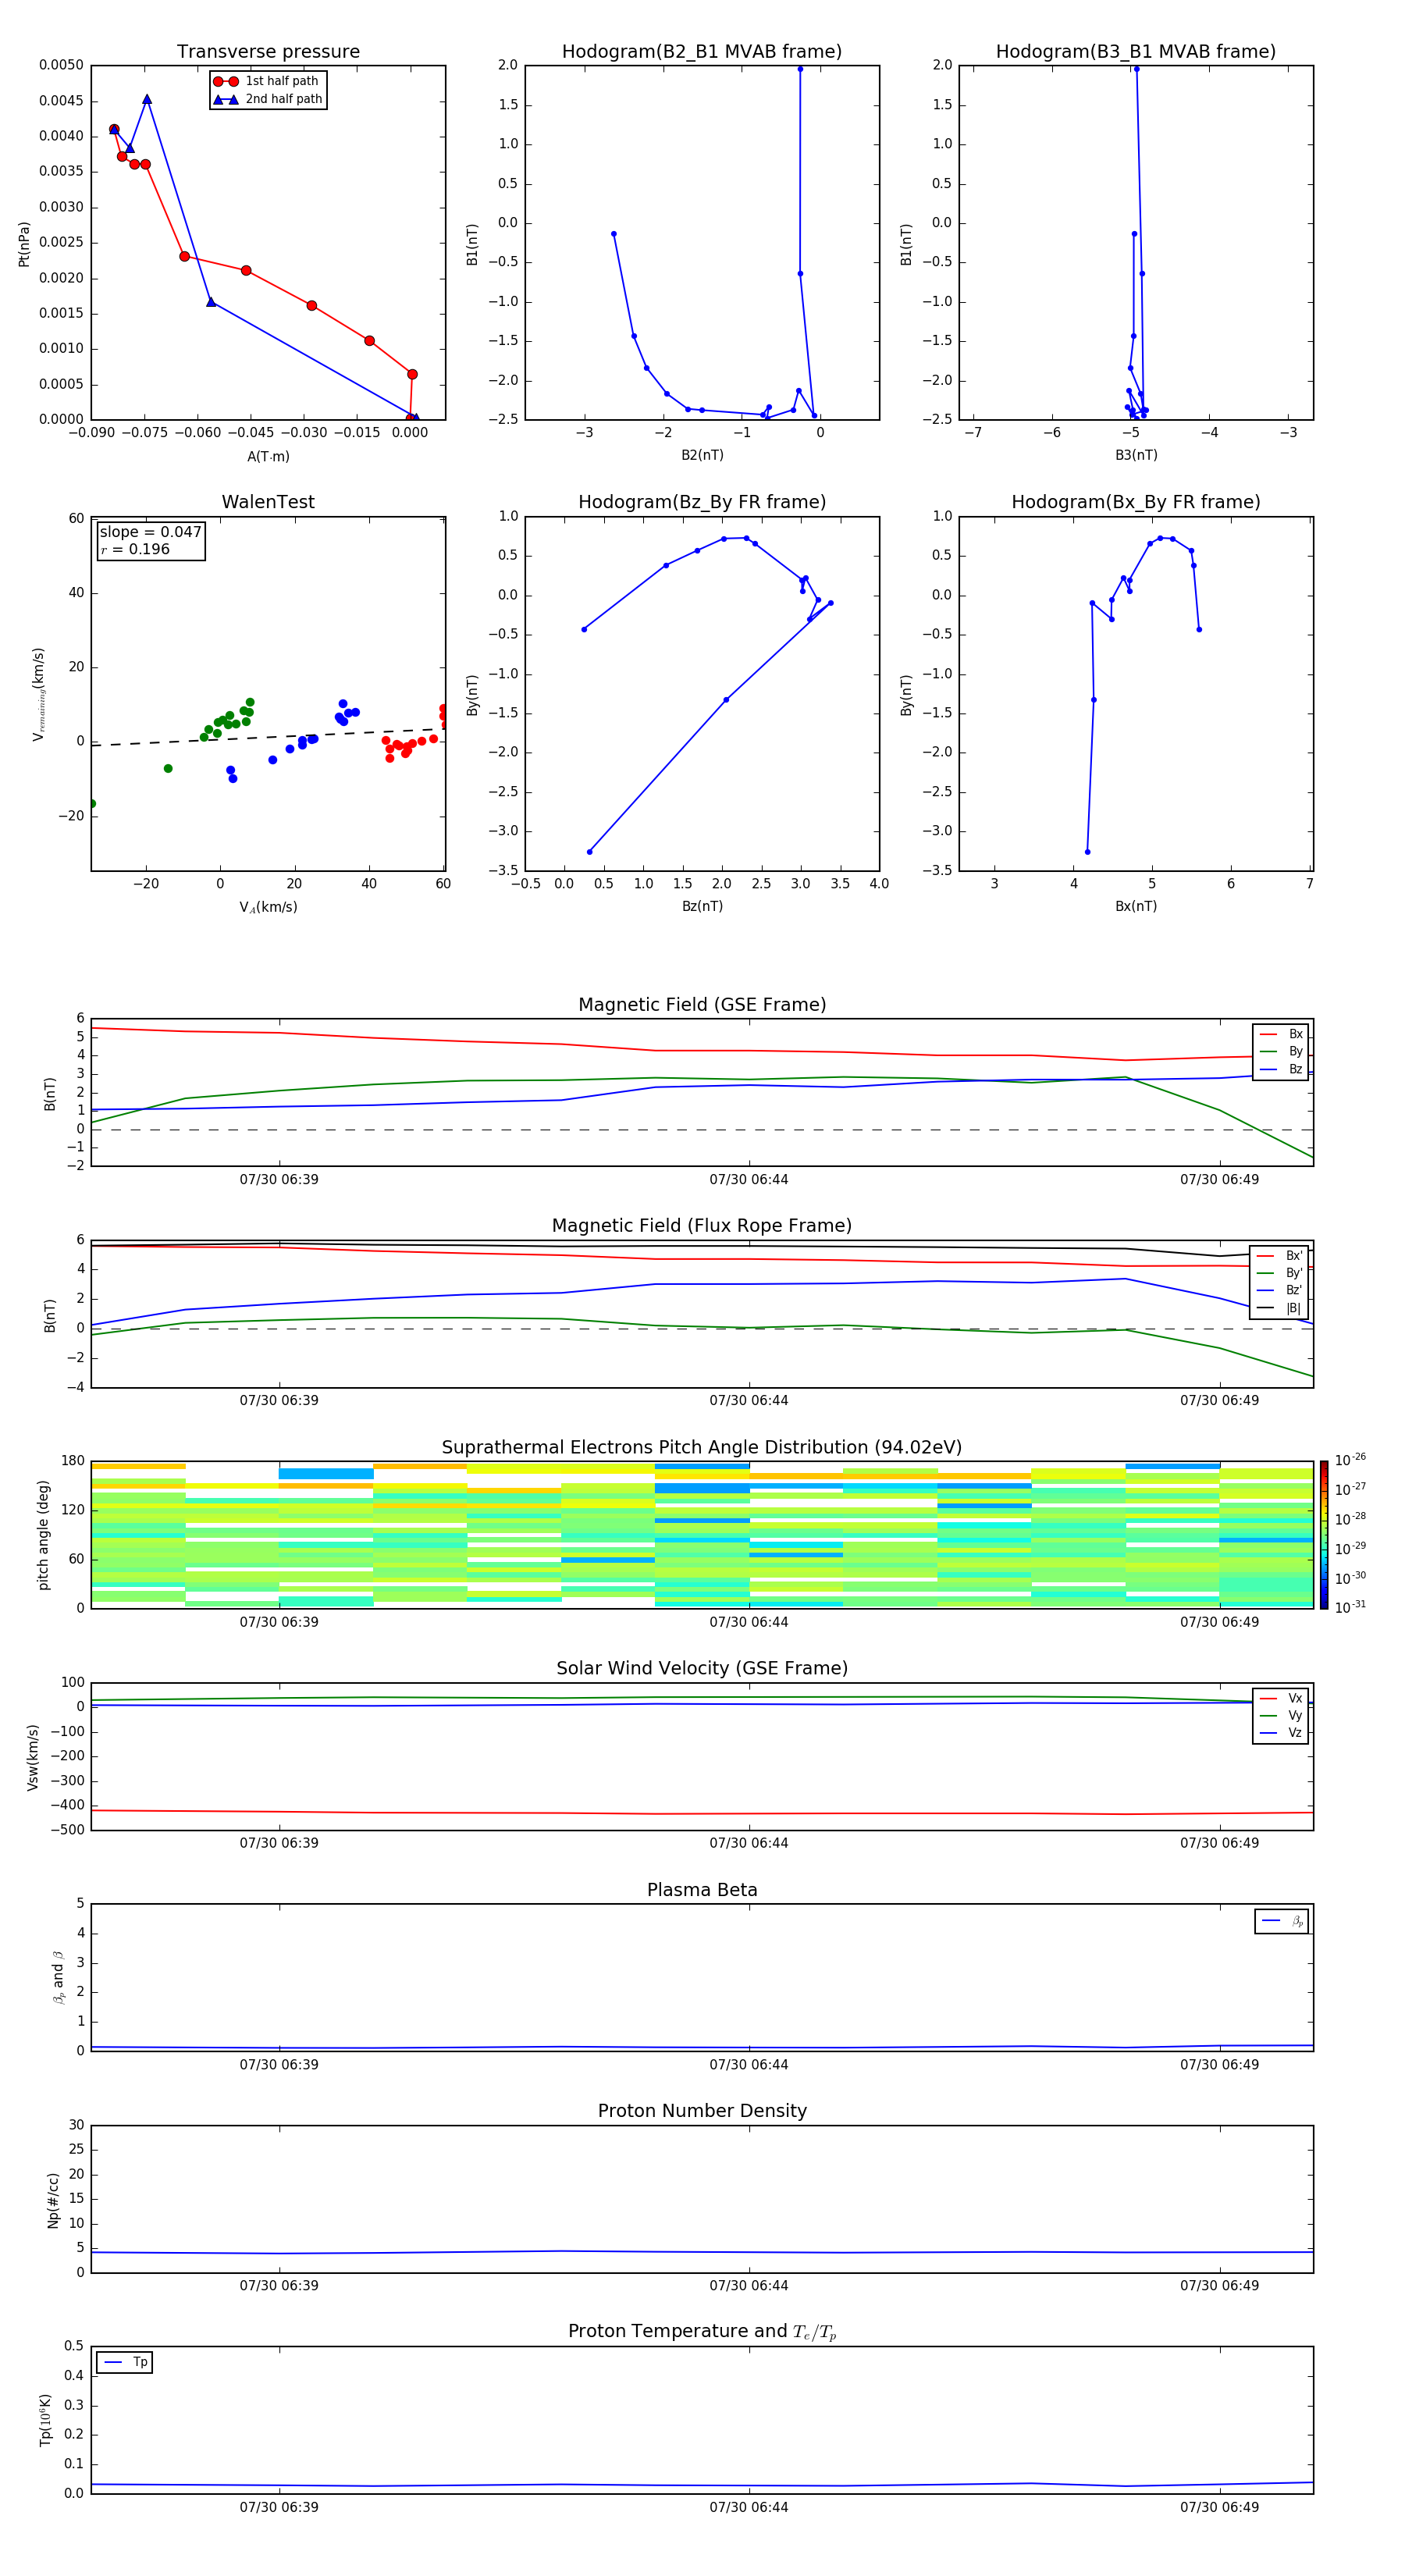Click the "Plasma Beta" panel title
The image size is (1405, 2576).
[702, 1891]
